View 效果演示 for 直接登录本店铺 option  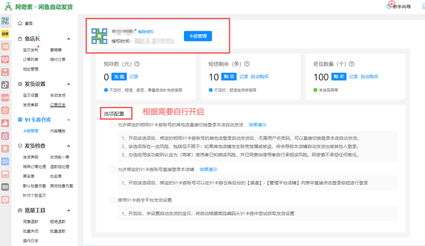point(208,170)
